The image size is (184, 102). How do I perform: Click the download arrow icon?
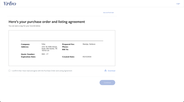click(x=105, y=70)
